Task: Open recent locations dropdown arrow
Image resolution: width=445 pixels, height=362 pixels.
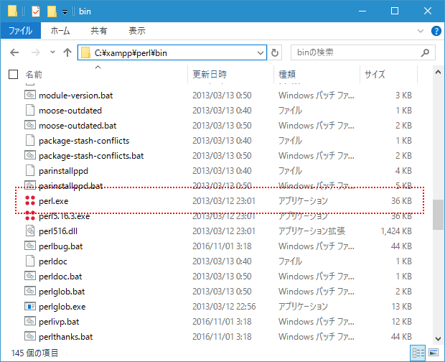Action: 52,52
